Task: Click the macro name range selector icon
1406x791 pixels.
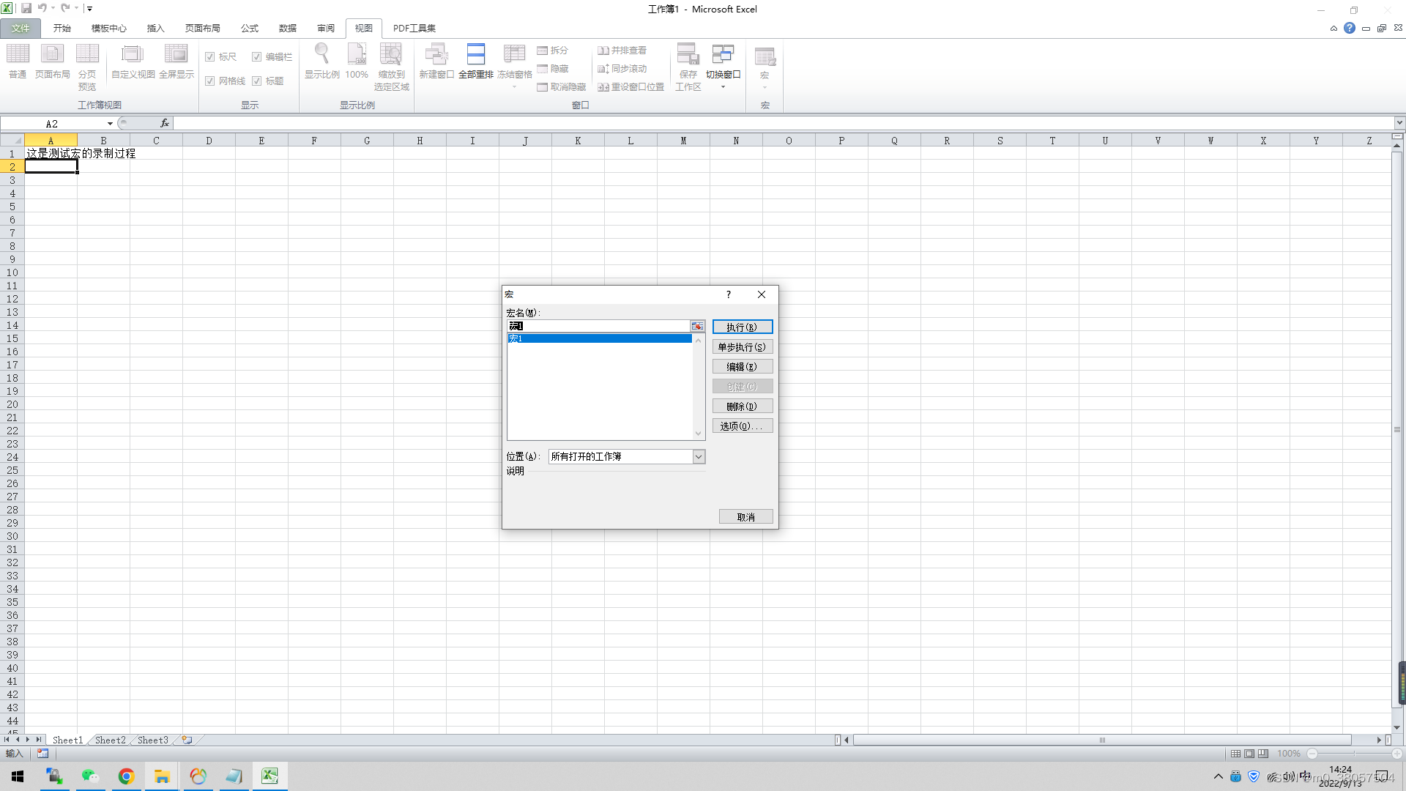Action: [x=697, y=326]
